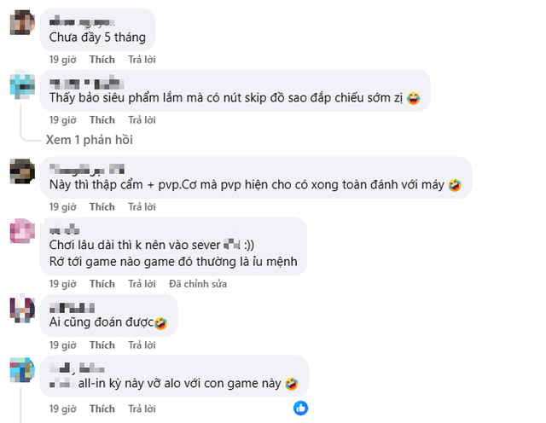Click avatar of the 'all-in kỳ này' commenter
Image resolution: width=546 pixels, height=423 pixels.
[x=23, y=369]
